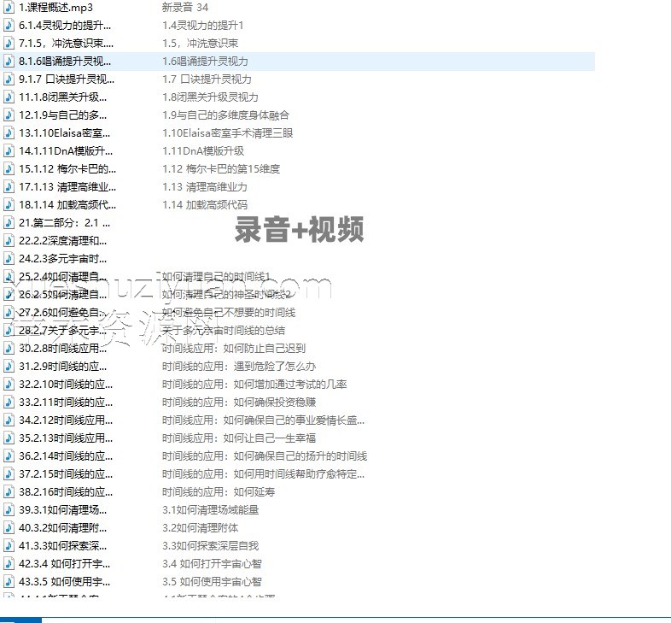Viewport: 671px width, 623px height.
Task: Click the audio icon beside 22.2.2深度清理和
Action: coord(9,241)
